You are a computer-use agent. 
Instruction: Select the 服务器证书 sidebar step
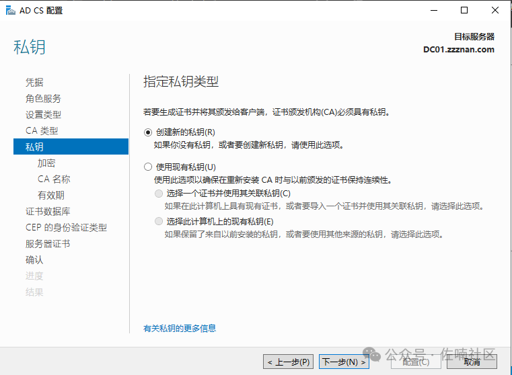tap(48, 243)
